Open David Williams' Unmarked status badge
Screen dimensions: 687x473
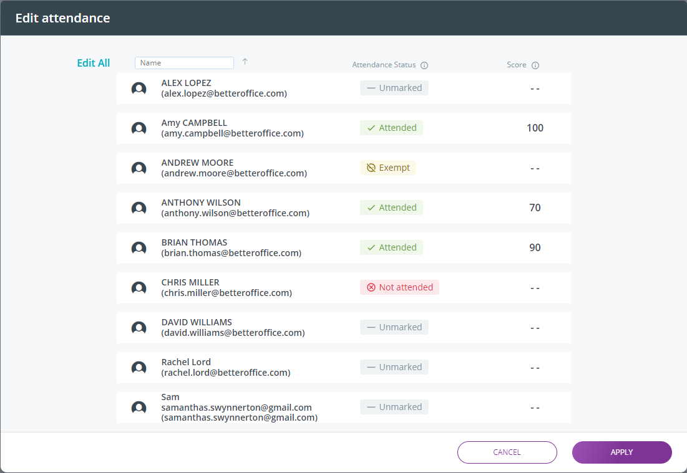pyautogui.click(x=394, y=327)
